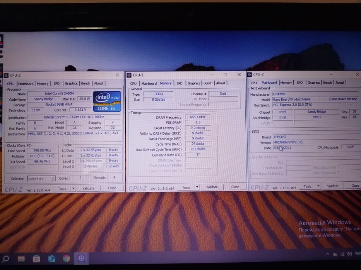Viewport: 361px width, 270px height.
Task: Open the Socket #1 selection dropdown
Action: pyautogui.click(x=41, y=179)
